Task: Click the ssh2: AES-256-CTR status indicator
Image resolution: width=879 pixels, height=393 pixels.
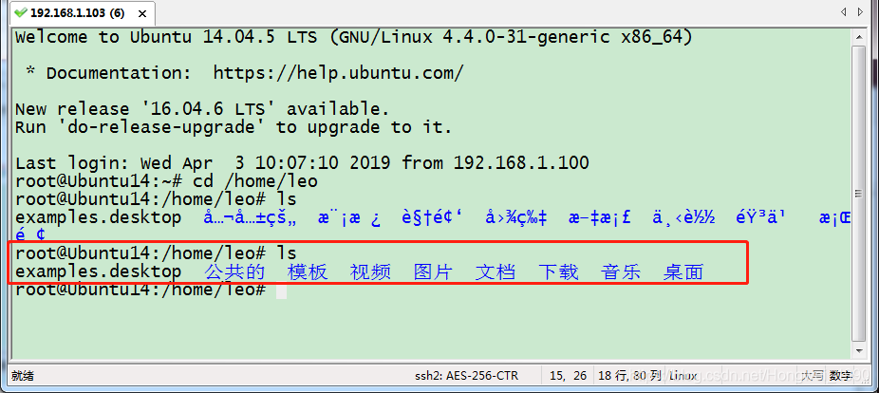Action: click(x=466, y=376)
